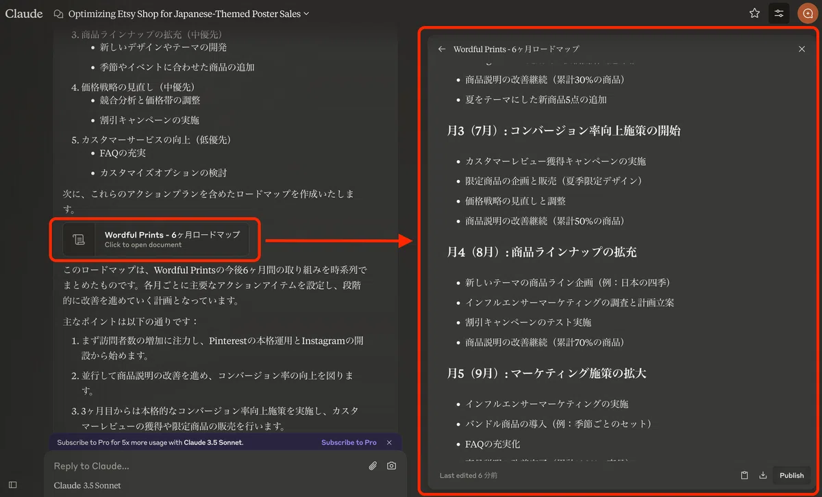Focus the Reply to Claude input field
This screenshot has height=497, width=822.
(x=206, y=466)
